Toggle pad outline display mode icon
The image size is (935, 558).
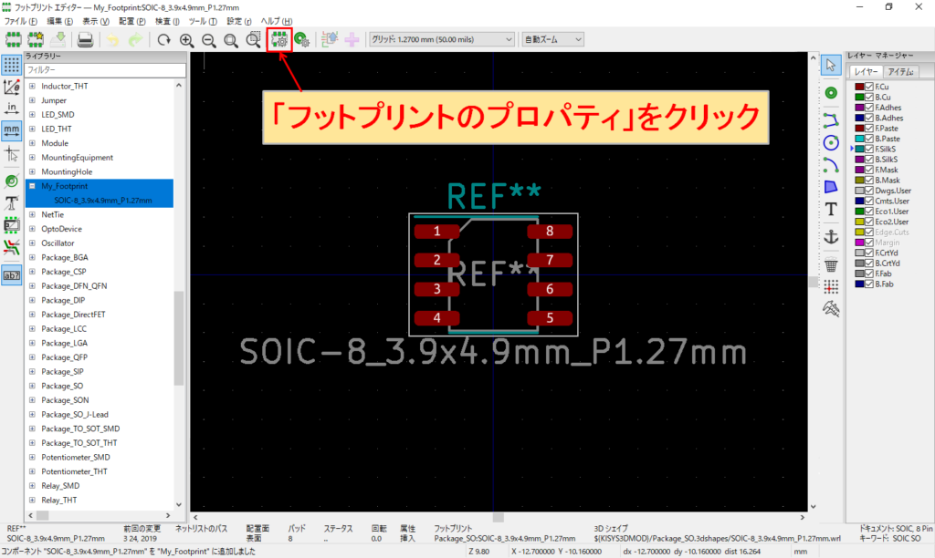tap(11, 181)
